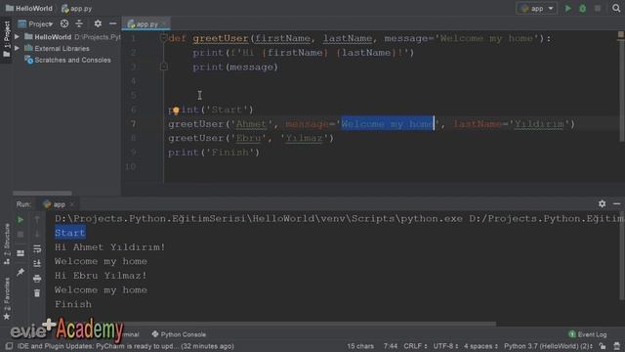Toggle the read-only lock icon in status bar
The height and width of the screenshot is (352, 625).
[x=603, y=346]
